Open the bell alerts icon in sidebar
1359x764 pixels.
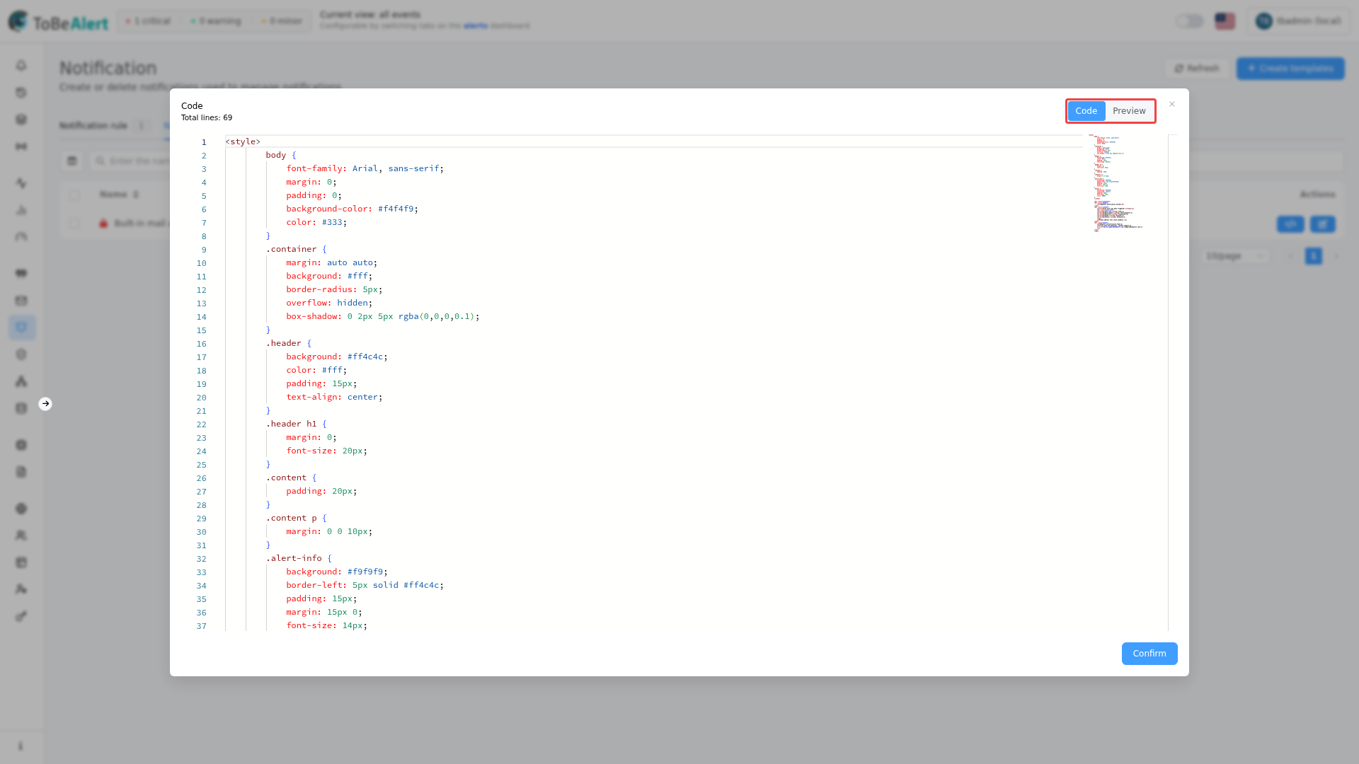click(x=21, y=66)
